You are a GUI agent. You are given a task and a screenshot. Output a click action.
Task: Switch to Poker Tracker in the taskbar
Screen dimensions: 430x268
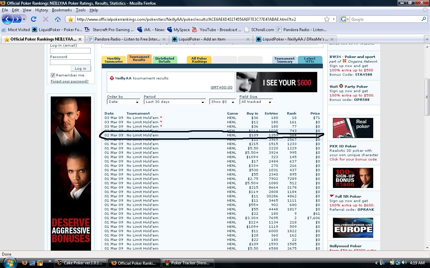(187, 263)
